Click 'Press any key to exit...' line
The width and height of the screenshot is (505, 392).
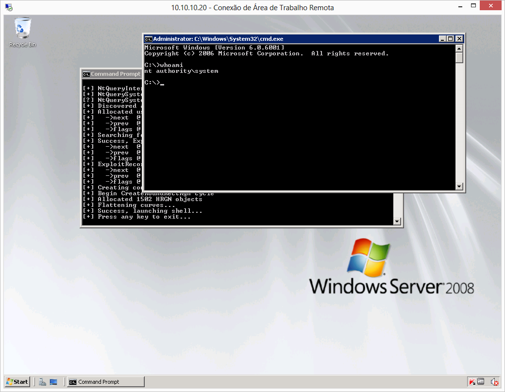tap(136, 217)
